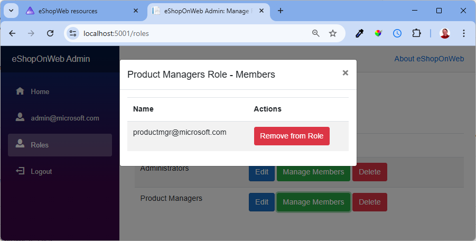Open the Home sidebar item
Screen dimensions: 476x241
coord(60,91)
